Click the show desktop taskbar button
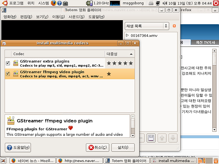Viewport: 219px width, 164px height. coord(3,161)
